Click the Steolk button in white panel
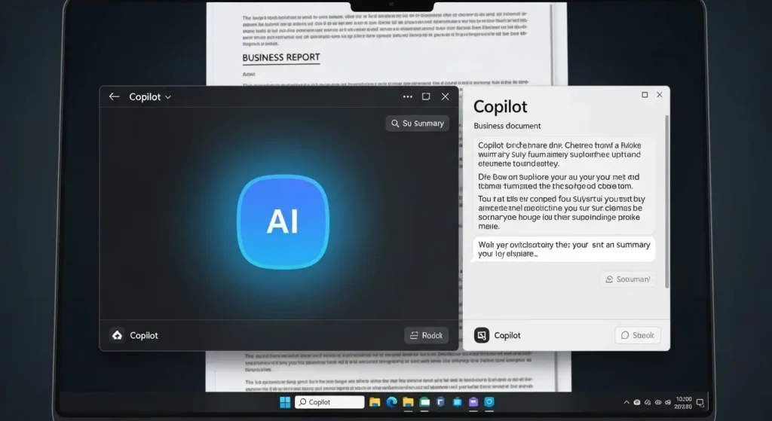 click(638, 335)
